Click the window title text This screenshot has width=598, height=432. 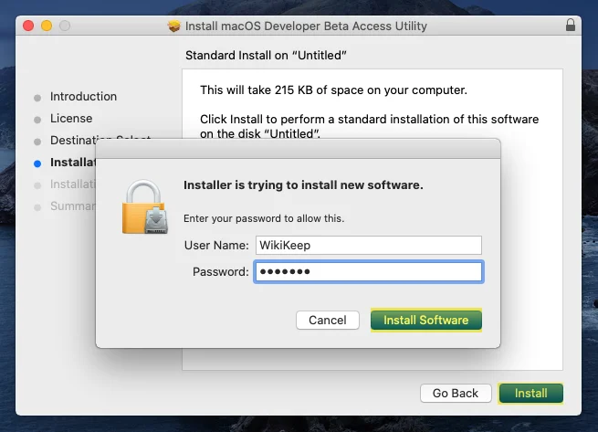coord(306,26)
